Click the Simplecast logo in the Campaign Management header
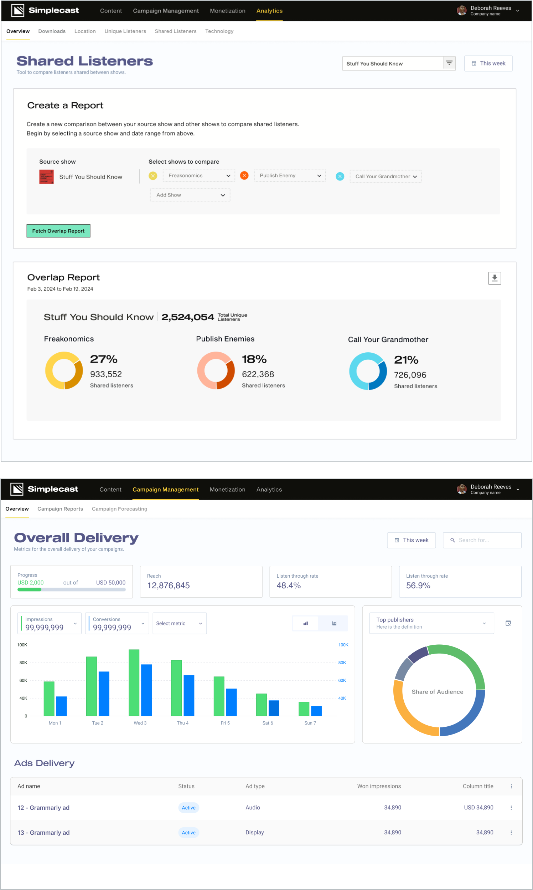This screenshot has height=890, width=533. [x=44, y=489]
